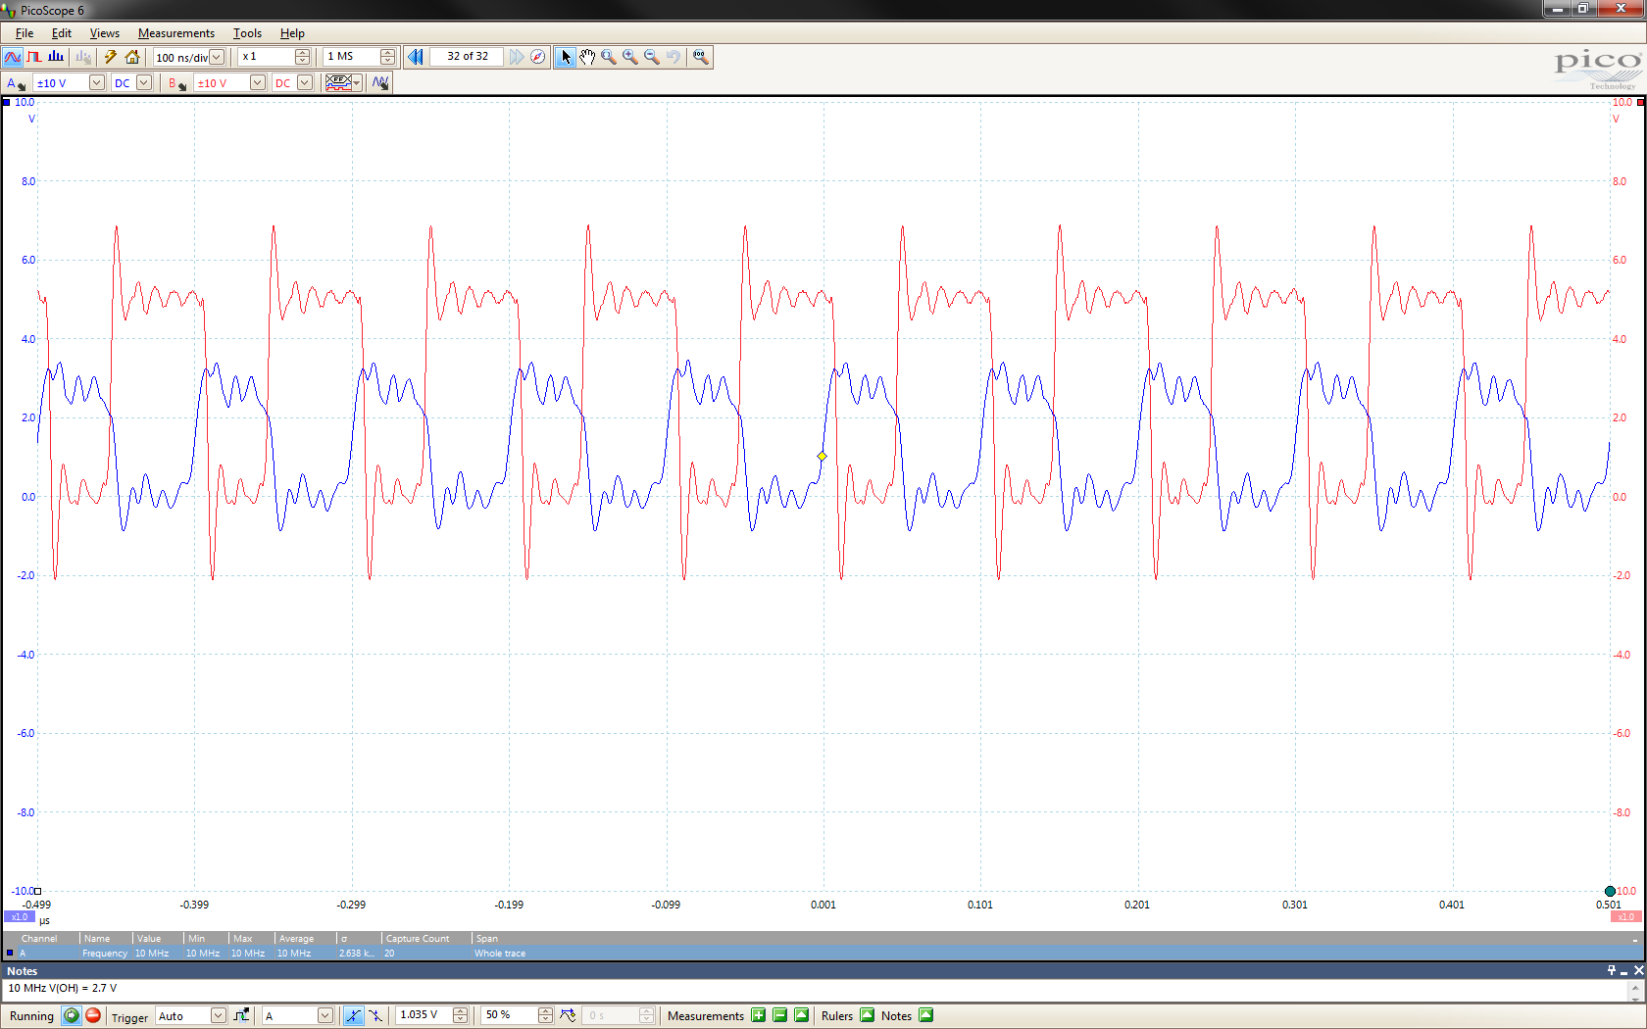Viewport: 1647px width, 1029px height.
Task: Open the signal generator icon
Action: [x=380, y=83]
